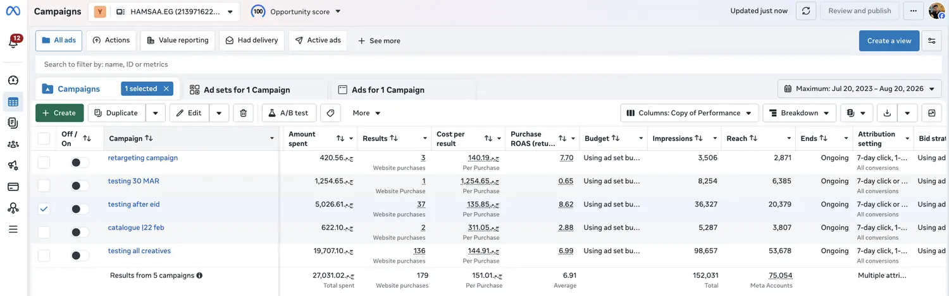This screenshot has width=949, height=296.
Task: Select the Value reporting view
Action: pyautogui.click(x=178, y=40)
